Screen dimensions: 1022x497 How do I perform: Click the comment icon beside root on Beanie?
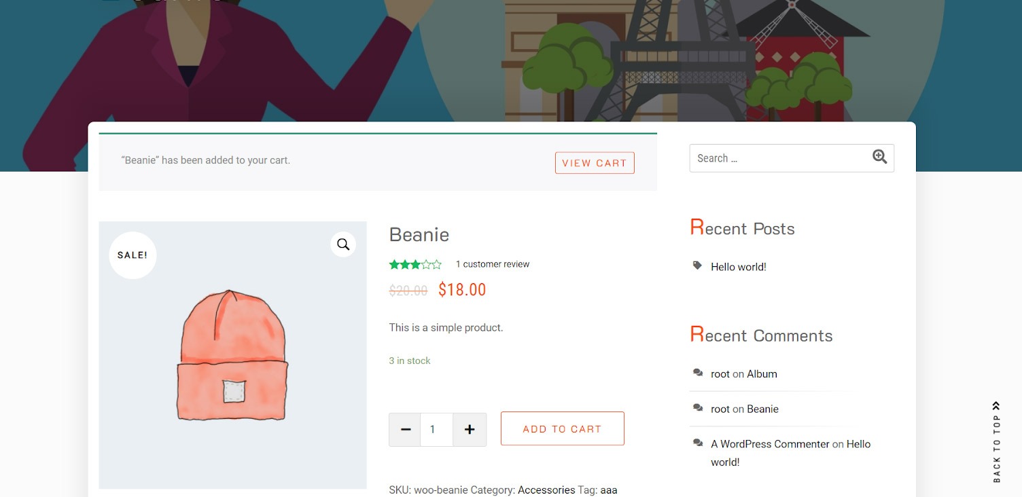point(698,408)
